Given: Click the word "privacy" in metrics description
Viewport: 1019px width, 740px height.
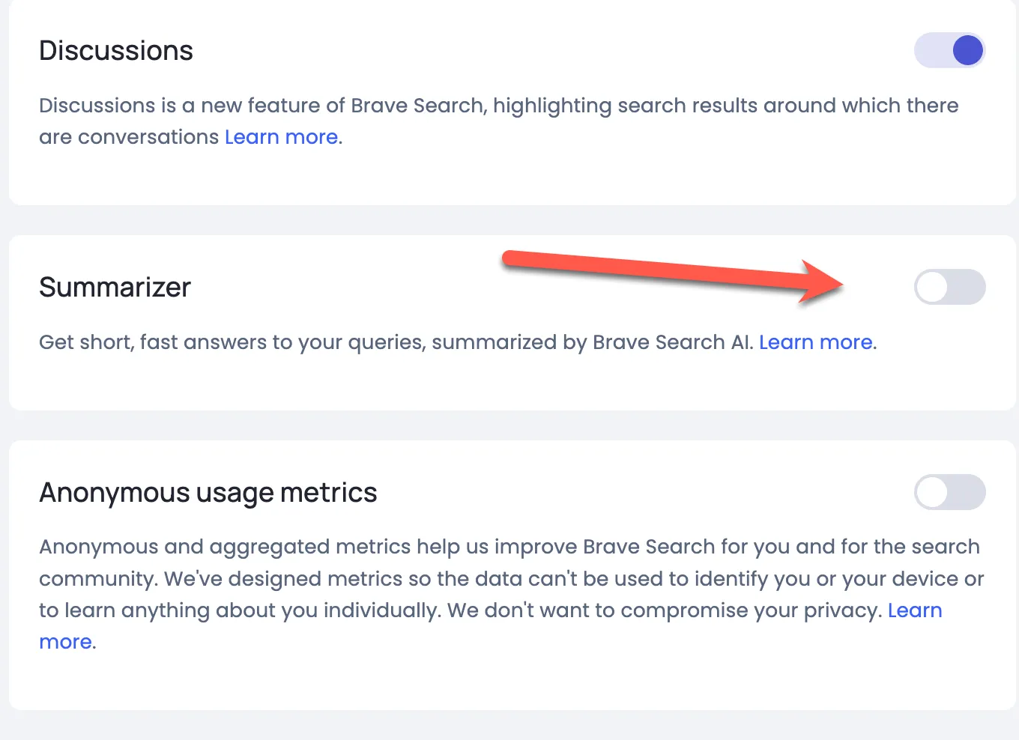Looking at the screenshot, I should [x=841, y=610].
